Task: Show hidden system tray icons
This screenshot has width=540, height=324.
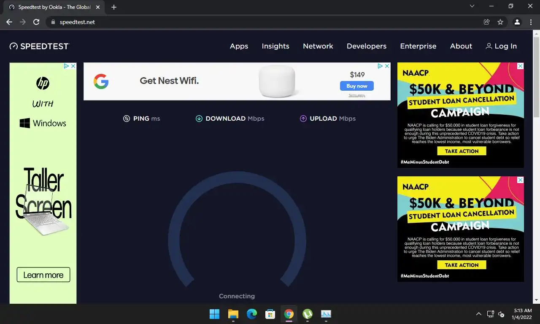Action: pos(478,314)
